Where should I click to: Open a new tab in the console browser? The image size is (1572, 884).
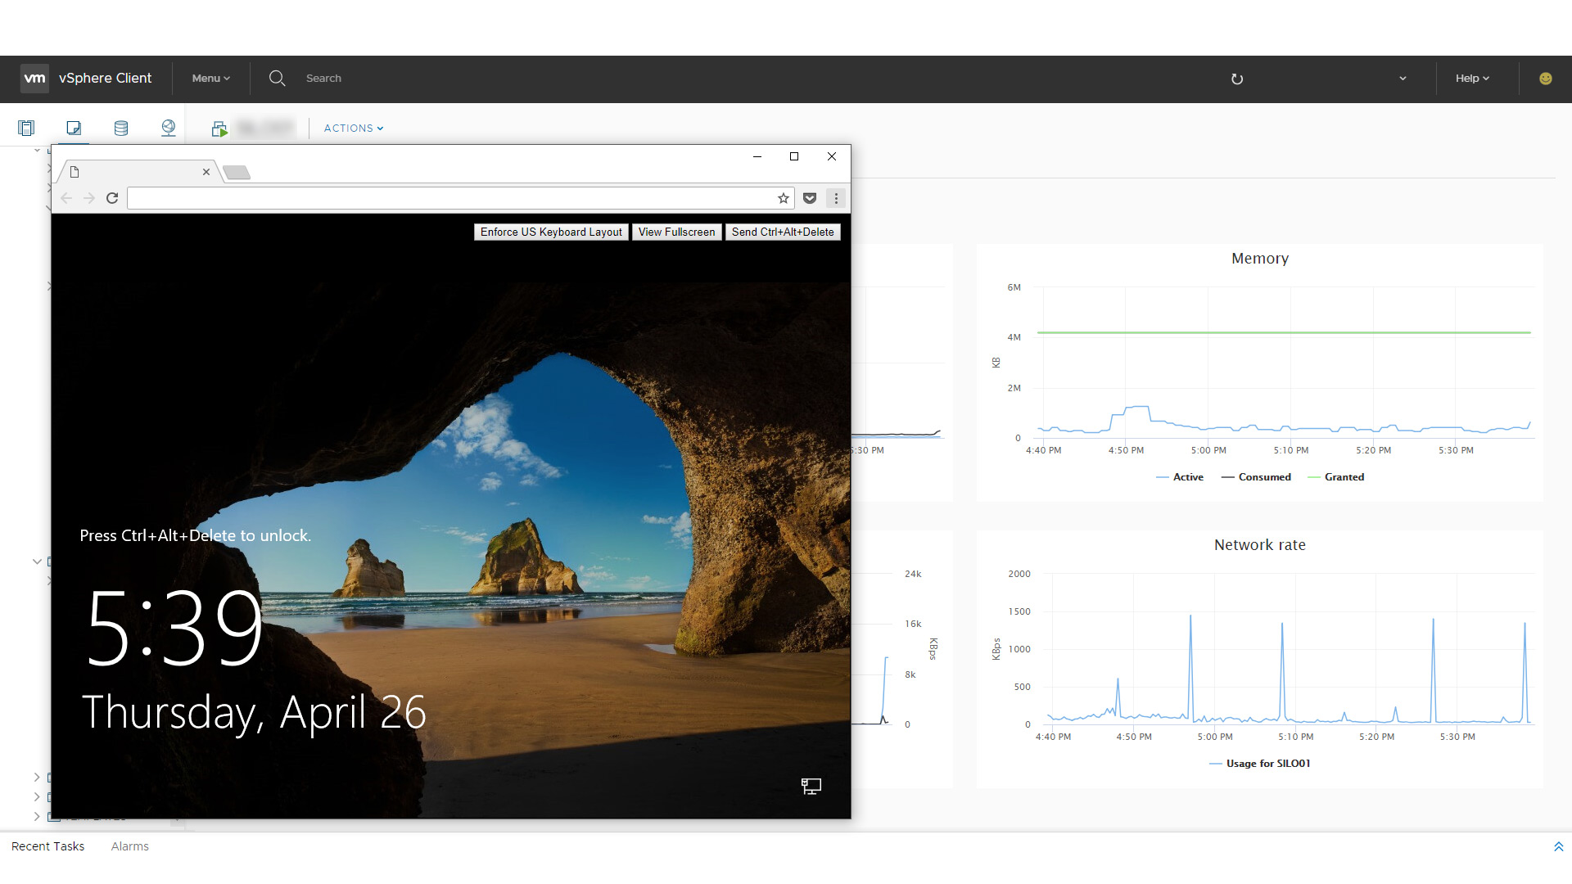pyautogui.click(x=237, y=172)
